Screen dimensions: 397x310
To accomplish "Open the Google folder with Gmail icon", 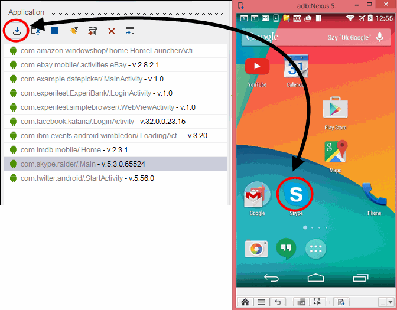I will (x=257, y=194).
